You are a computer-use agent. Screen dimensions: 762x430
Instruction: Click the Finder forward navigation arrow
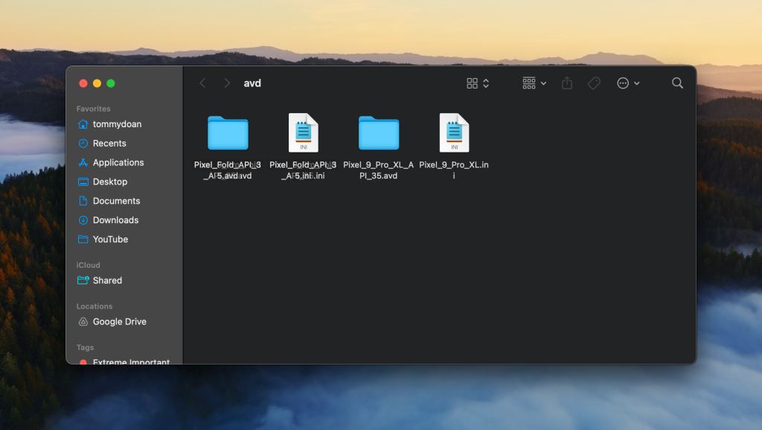[227, 83]
